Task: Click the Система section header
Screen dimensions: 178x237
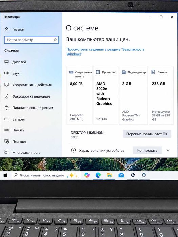Action: (x=12, y=50)
